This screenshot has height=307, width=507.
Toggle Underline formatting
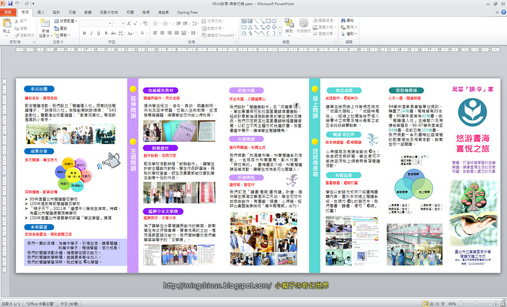[99, 33]
